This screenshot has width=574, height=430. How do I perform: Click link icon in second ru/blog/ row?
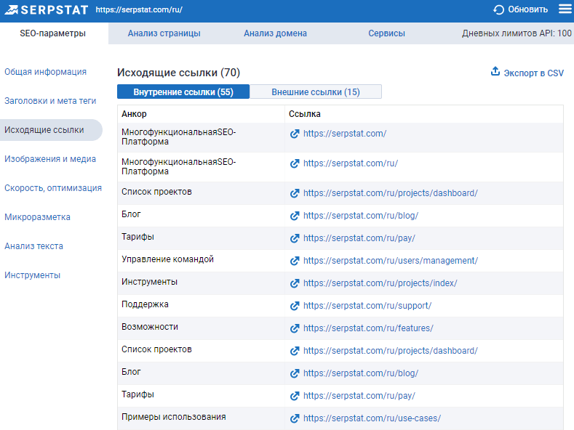(x=295, y=373)
